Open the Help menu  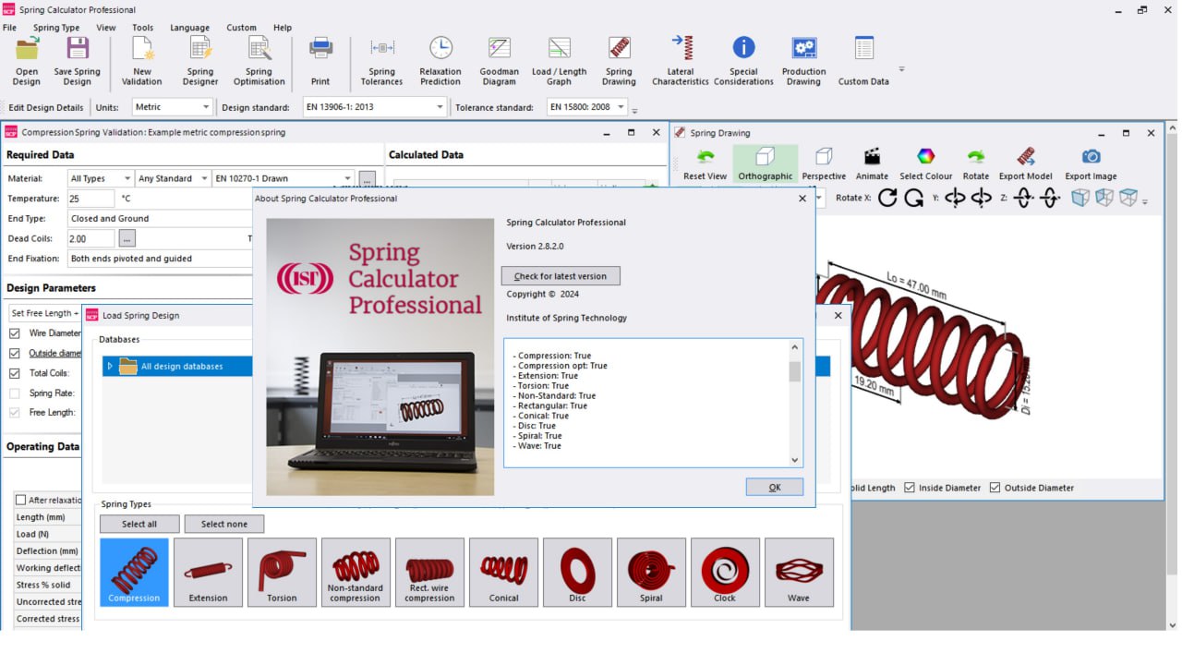pyautogui.click(x=283, y=28)
